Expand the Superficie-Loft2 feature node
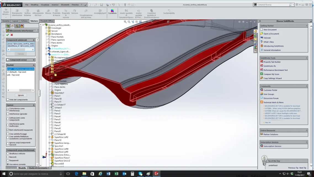Screen dimensions: 314x177 click(49, 137)
